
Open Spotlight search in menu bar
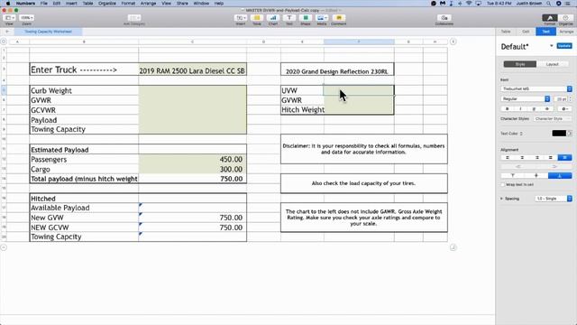tap(549, 4)
